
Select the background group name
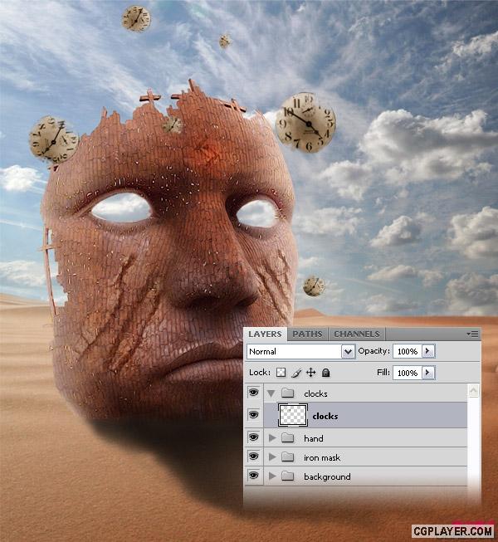pos(327,476)
